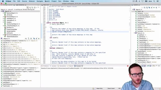Select computeIfAbsent member in the members list
This screenshot has width=161, height=90.
(20, 70)
